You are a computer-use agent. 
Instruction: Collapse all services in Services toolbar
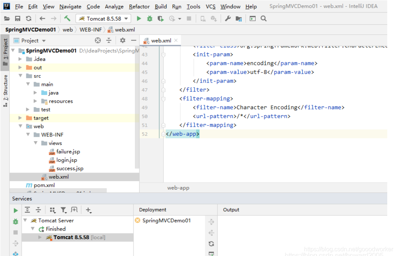click(x=38, y=210)
